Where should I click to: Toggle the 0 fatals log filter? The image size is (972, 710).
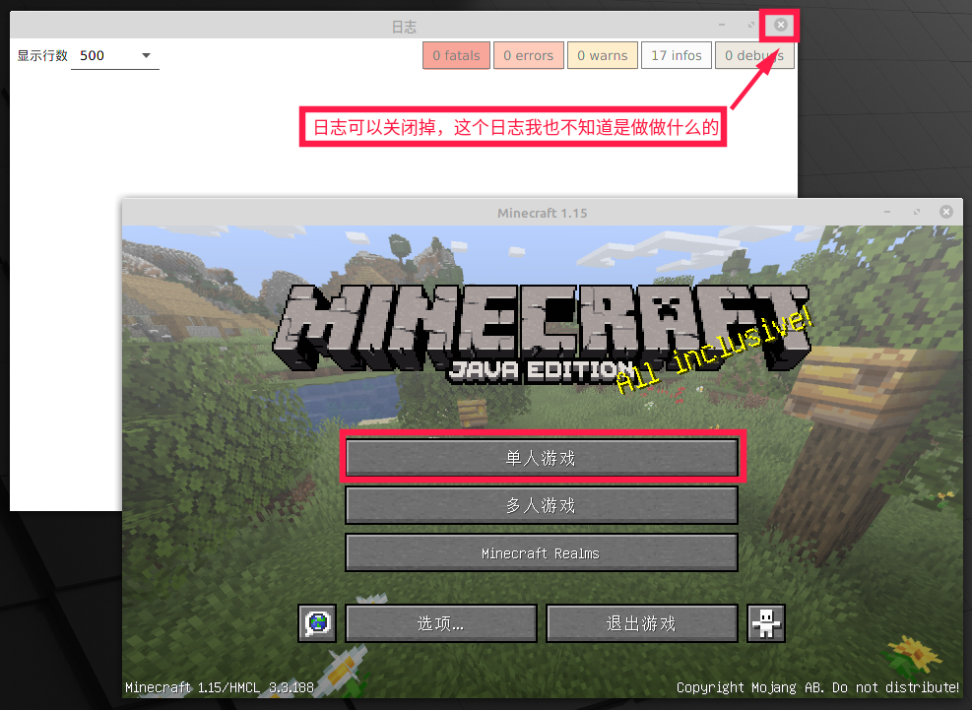(456, 55)
